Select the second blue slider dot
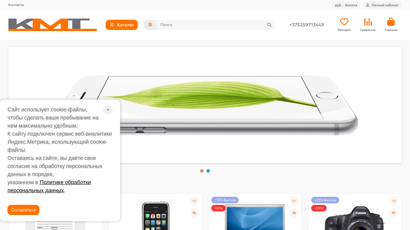The height and width of the screenshot is (230, 410). pyautogui.click(x=208, y=171)
